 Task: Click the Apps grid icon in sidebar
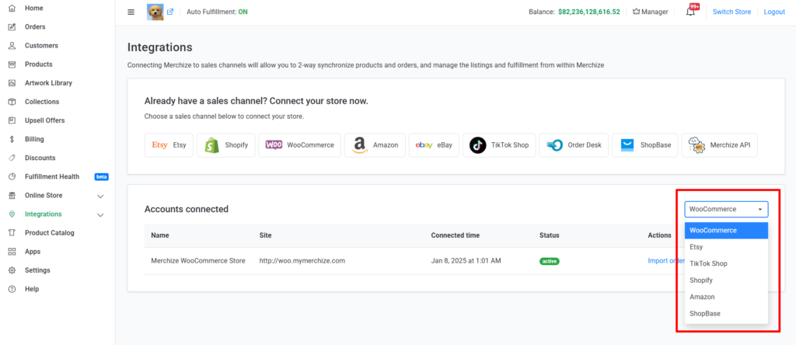point(12,253)
